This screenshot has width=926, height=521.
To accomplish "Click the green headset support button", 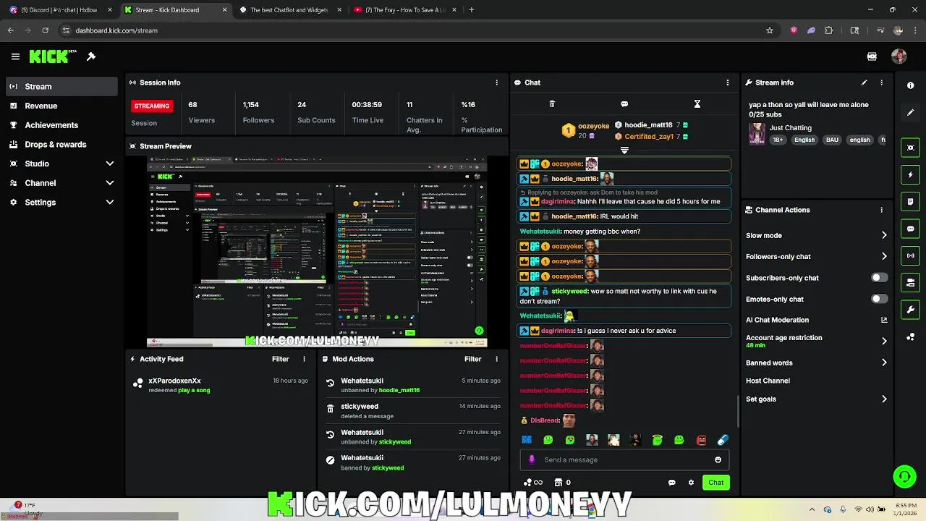I will click(x=904, y=476).
